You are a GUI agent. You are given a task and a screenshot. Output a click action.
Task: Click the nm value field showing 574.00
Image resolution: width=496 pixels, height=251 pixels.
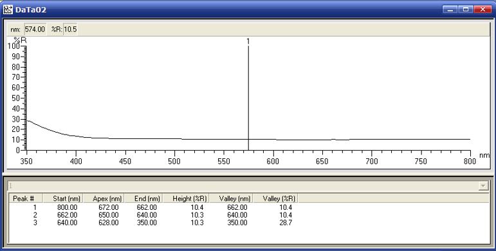pyautogui.click(x=35, y=30)
